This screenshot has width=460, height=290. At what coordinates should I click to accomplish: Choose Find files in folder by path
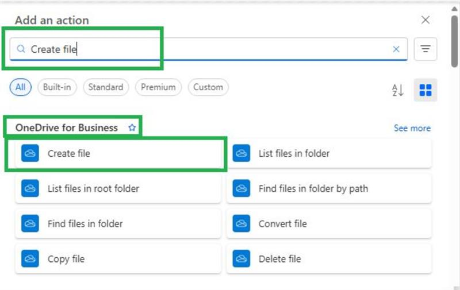tap(329, 188)
